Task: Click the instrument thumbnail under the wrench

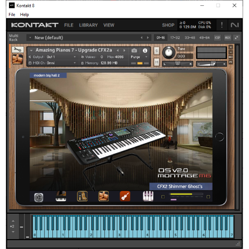Action: [17, 59]
